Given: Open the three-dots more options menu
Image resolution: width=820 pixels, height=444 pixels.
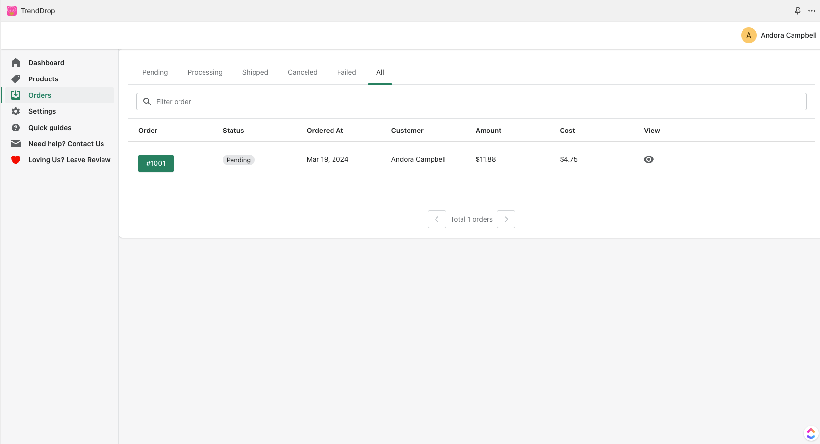Looking at the screenshot, I should click(812, 11).
